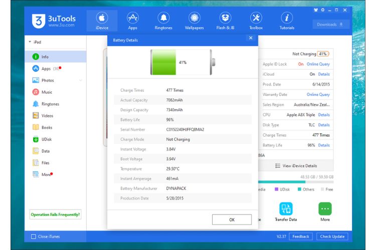
Task: Click the 41% battery badge
Action: pos(323,54)
